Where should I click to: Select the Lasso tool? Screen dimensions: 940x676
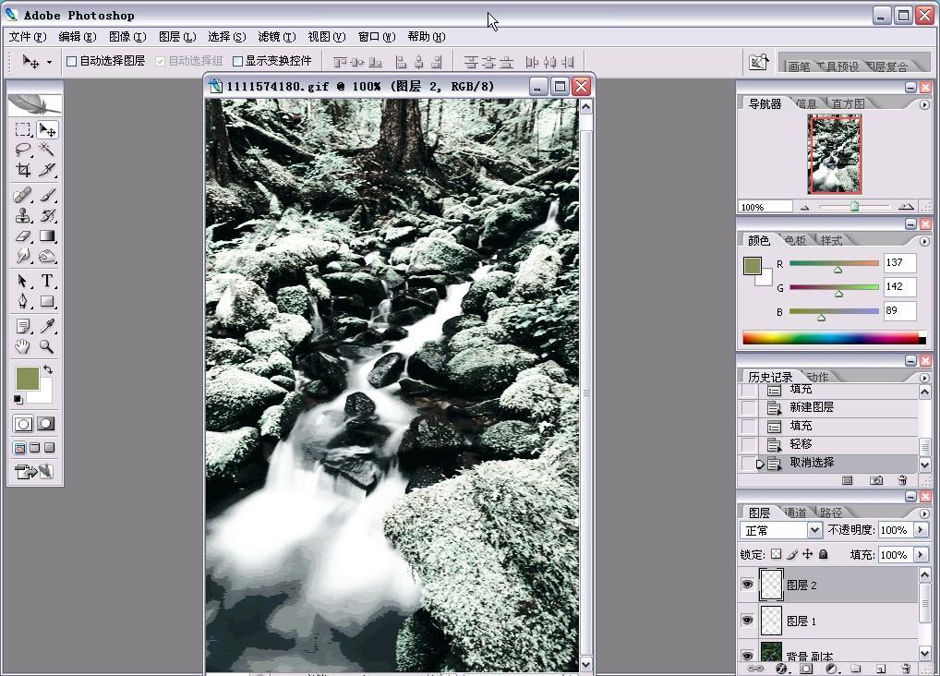23,150
